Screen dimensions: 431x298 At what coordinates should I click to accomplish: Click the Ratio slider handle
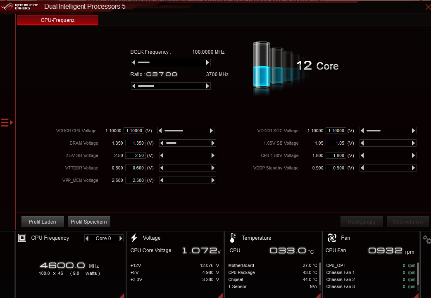(146, 86)
